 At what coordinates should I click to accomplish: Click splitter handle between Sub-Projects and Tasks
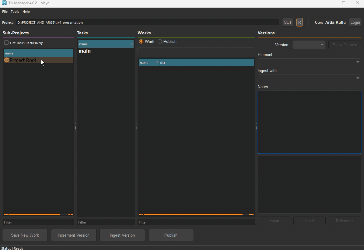coord(75,127)
